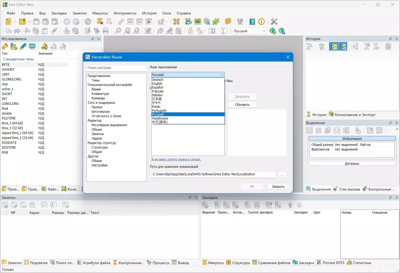
Task: Click the open file folder icon
Action: [x=22, y=22]
